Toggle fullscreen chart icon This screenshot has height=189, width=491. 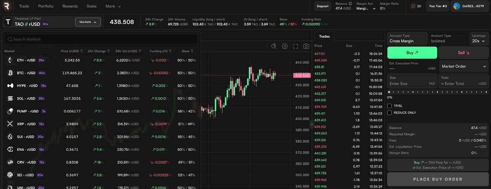tap(296, 46)
